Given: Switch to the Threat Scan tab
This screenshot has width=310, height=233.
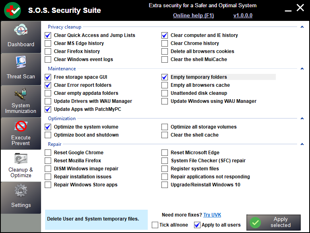Looking at the screenshot, I should [x=21, y=69].
